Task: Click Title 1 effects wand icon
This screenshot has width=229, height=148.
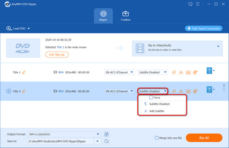Action: 174,72
